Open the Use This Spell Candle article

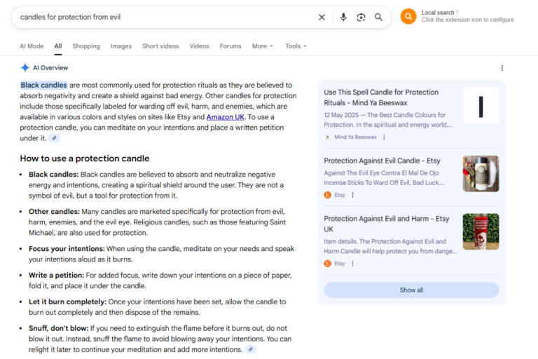click(x=381, y=97)
